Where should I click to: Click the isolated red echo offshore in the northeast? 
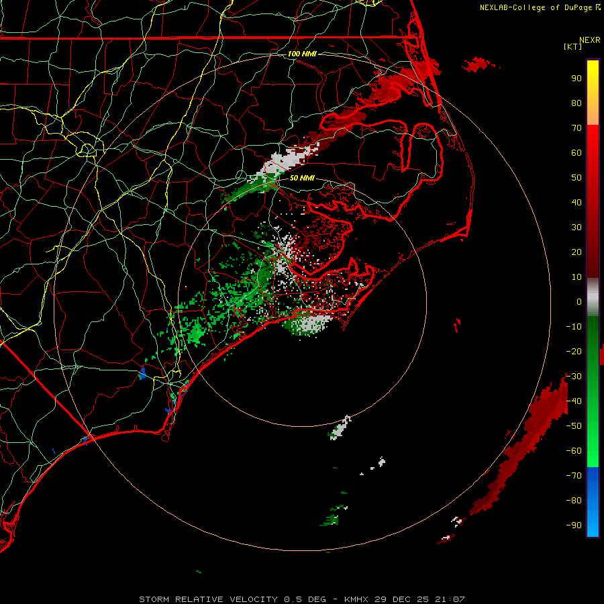pos(478,64)
